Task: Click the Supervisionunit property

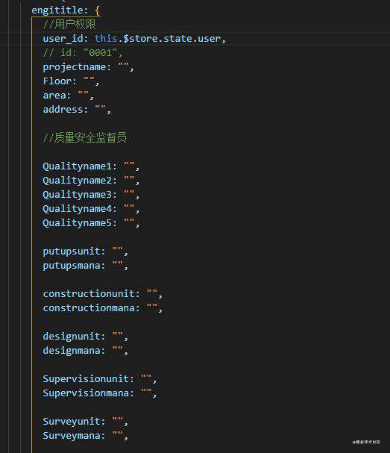Action: coord(86,379)
